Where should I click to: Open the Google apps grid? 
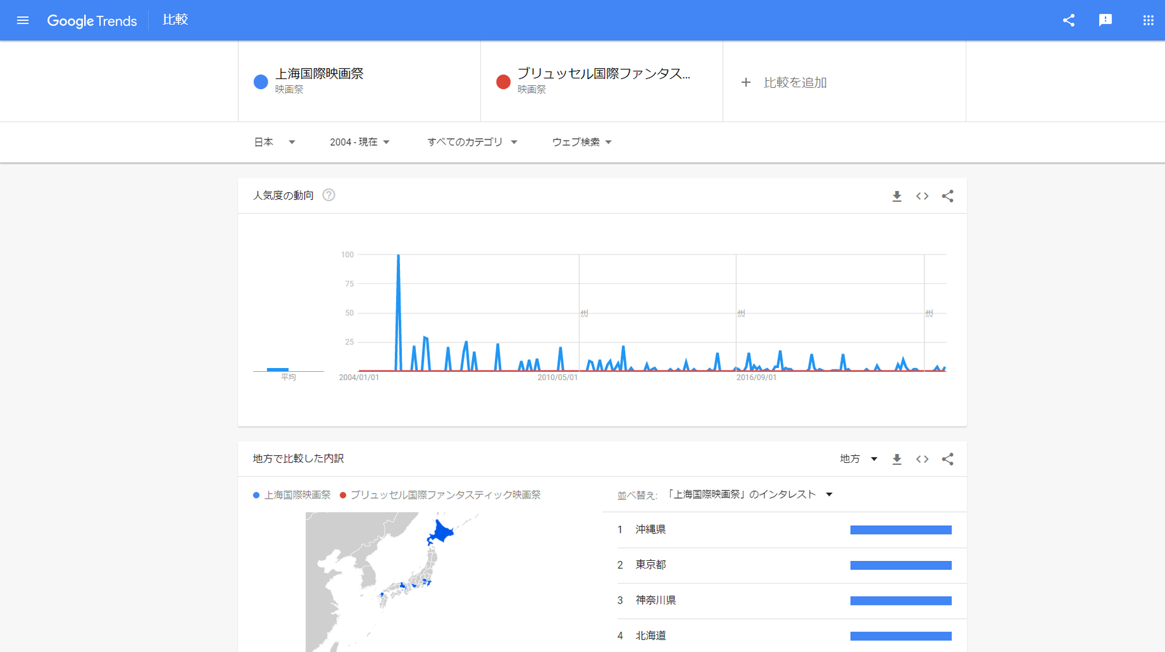pos(1148,20)
